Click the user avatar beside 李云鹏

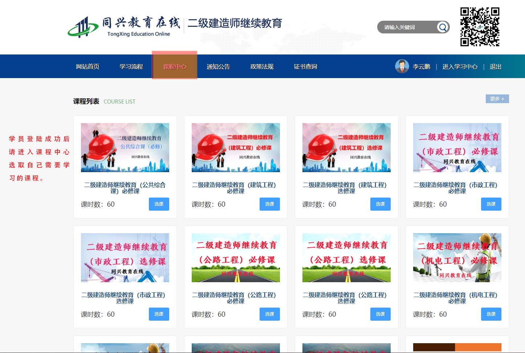click(402, 66)
